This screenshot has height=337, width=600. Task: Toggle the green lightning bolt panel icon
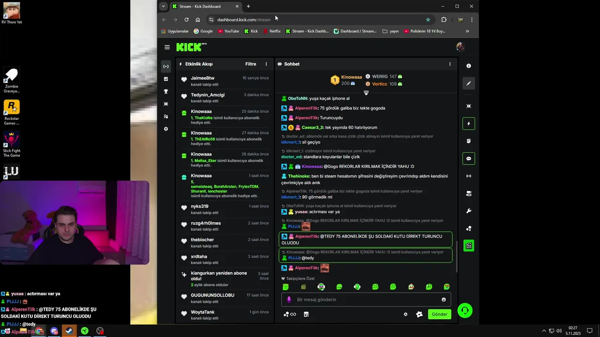pyautogui.click(x=469, y=124)
